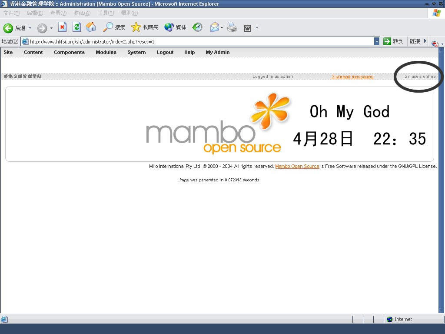Click the green Back arrow icon

[x=8, y=28]
